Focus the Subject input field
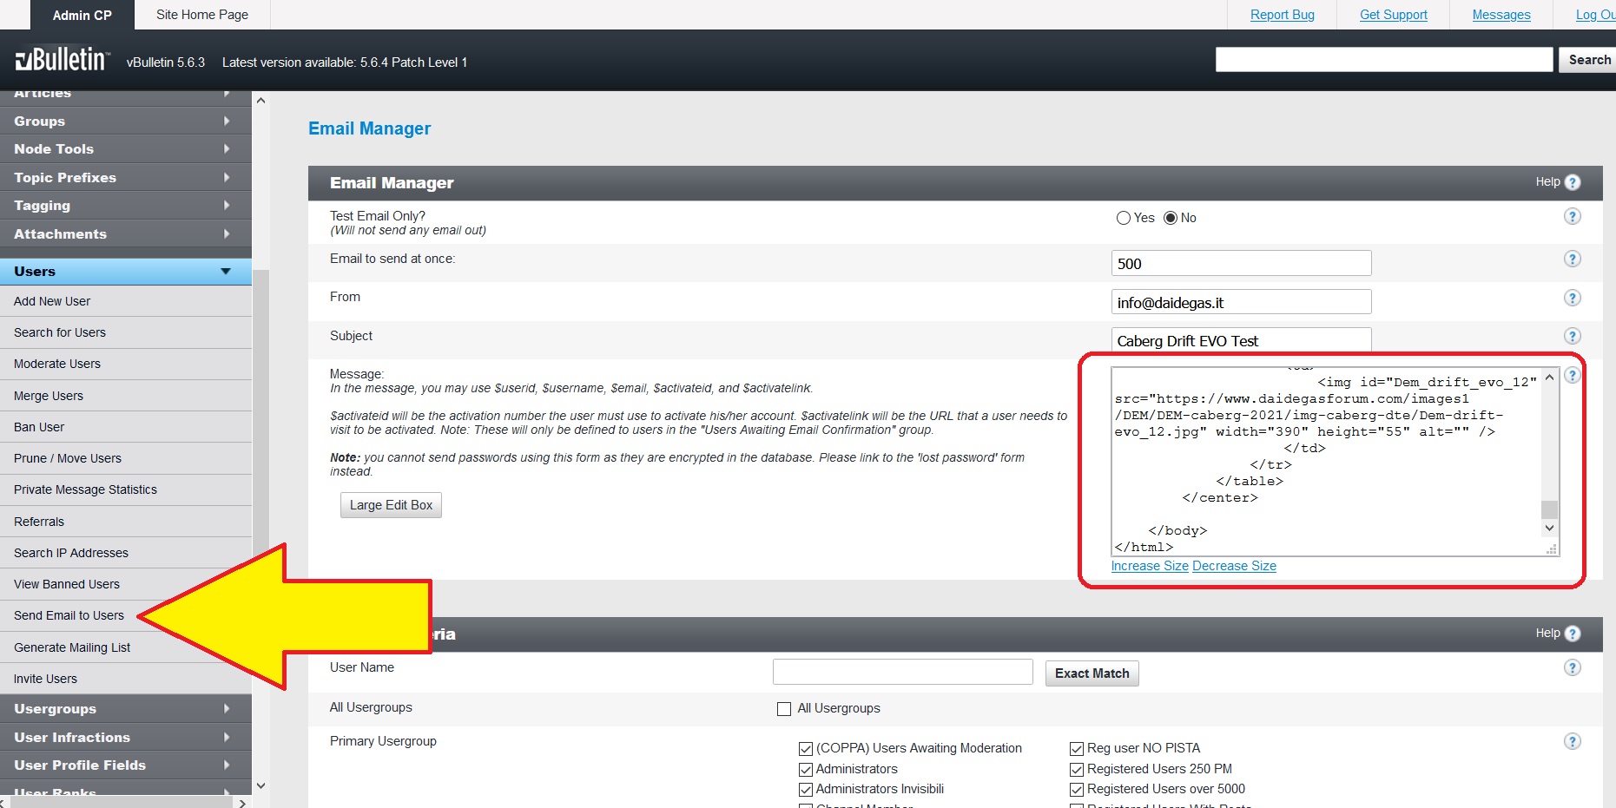Screen dimensions: 1616x808 (x=1241, y=340)
